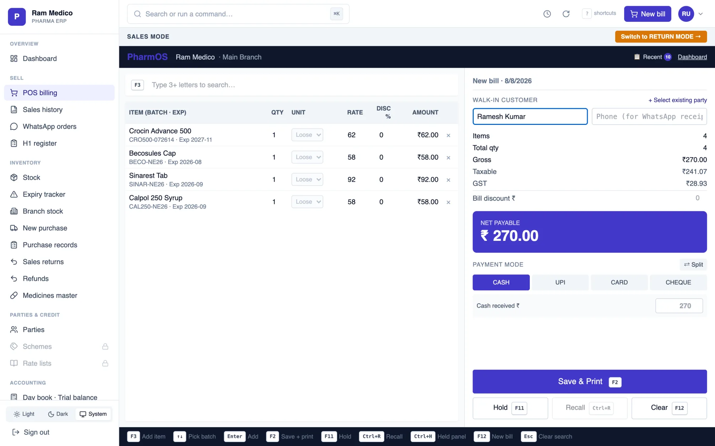715x446 pixels.
Task: Open the Dashboard link in PharmOS bar
Action: 692,57
